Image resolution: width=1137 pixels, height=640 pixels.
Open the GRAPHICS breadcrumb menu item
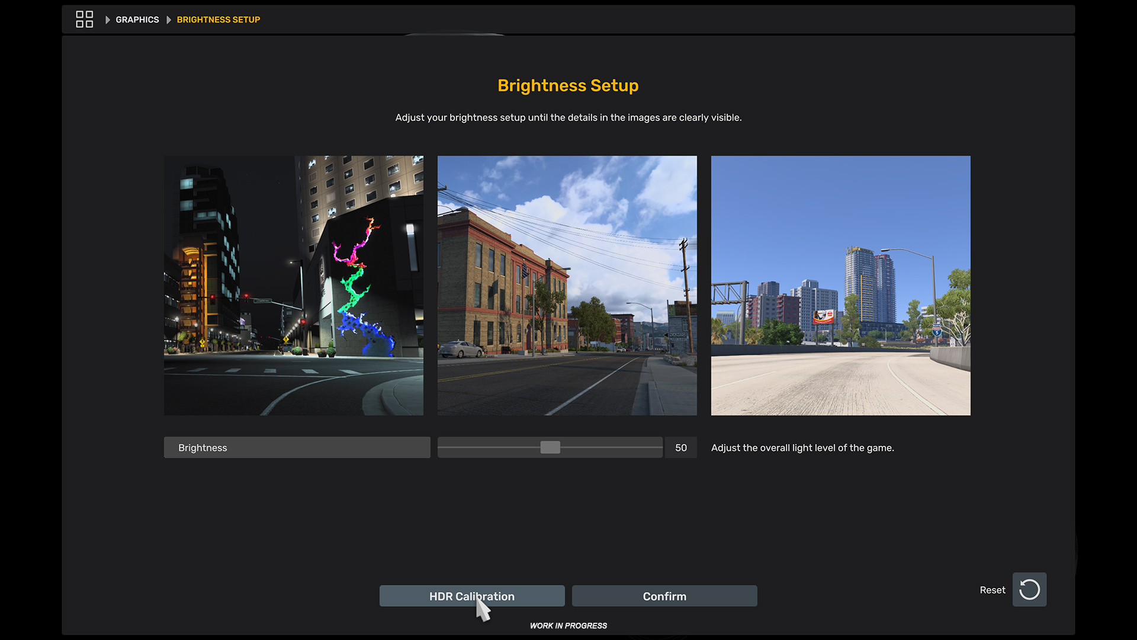pyautogui.click(x=137, y=20)
